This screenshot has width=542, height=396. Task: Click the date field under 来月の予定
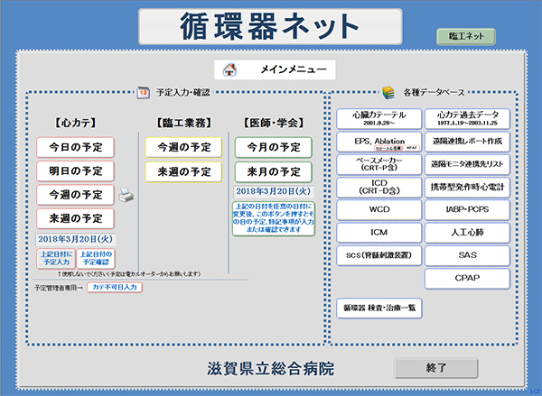click(x=273, y=191)
